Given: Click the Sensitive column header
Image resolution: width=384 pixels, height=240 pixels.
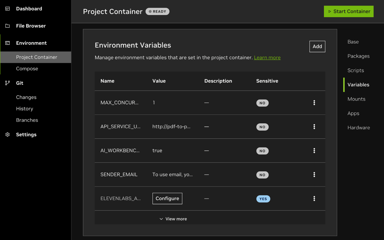Looking at the screenshot, I should click(267, 81).
